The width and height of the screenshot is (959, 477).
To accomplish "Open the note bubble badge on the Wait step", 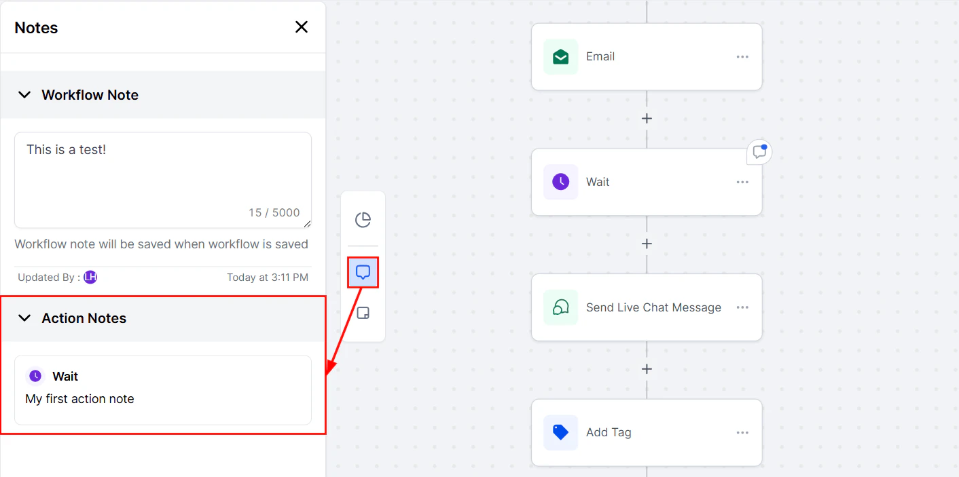I will (x=759, y=152).
